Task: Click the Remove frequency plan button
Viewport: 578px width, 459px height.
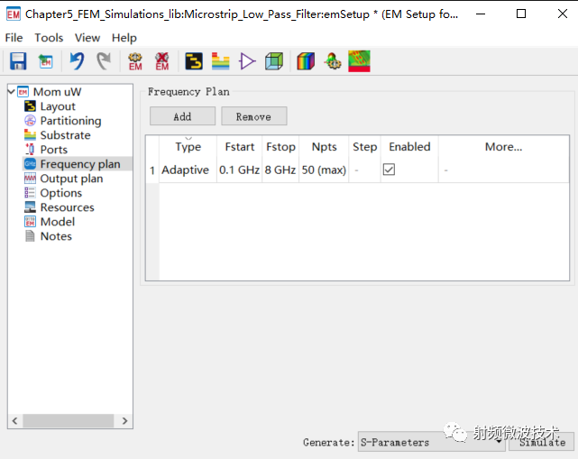Action: click(x=254, y=116)
